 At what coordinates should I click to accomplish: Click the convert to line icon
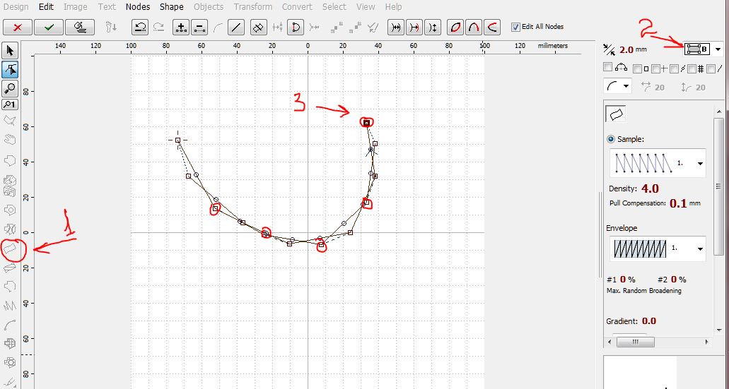point(237,28)
